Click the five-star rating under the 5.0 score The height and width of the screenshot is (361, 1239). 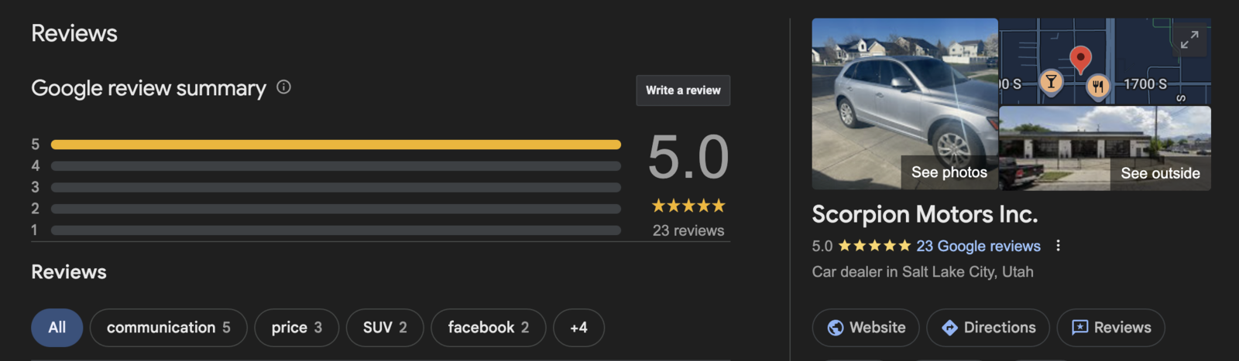688,206
